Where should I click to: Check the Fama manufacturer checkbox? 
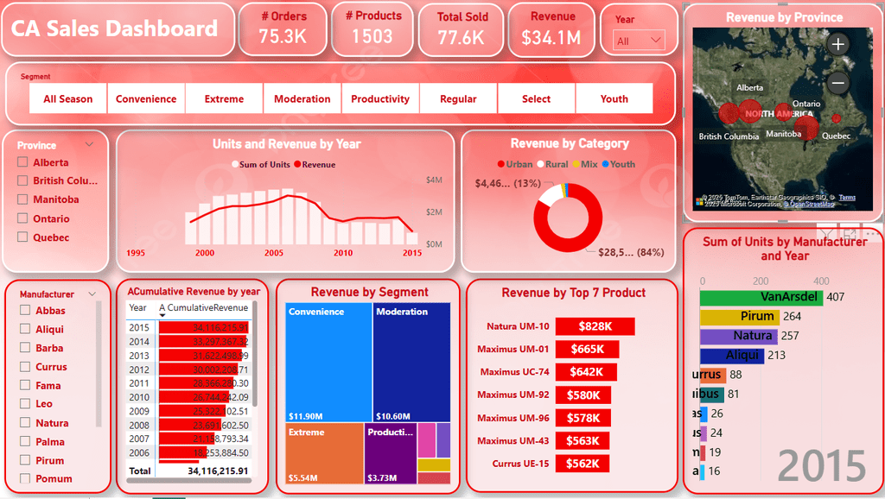[25, 385]
